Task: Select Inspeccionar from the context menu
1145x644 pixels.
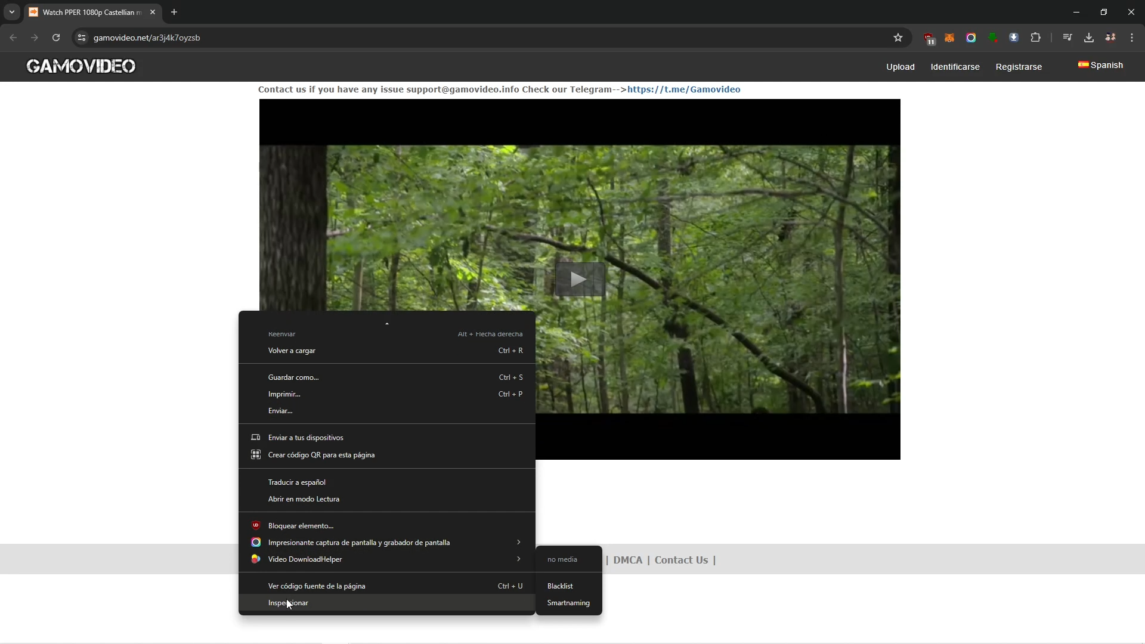Action: coord(288,603)
